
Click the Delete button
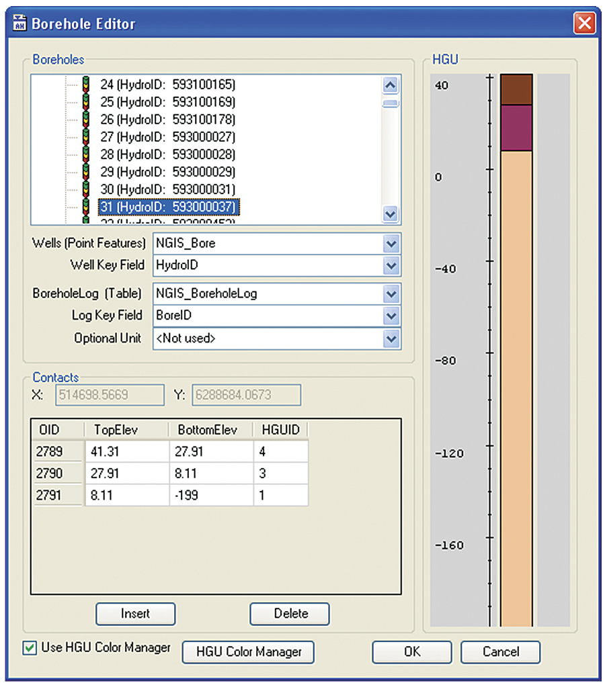point(290,614)
